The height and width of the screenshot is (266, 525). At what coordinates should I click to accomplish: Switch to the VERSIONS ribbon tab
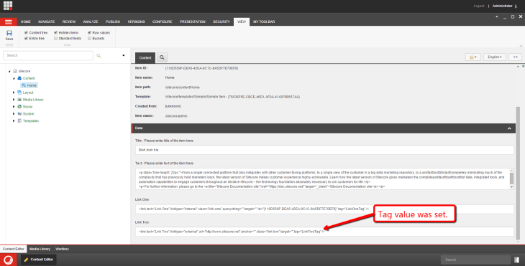(x=136, y=22)
